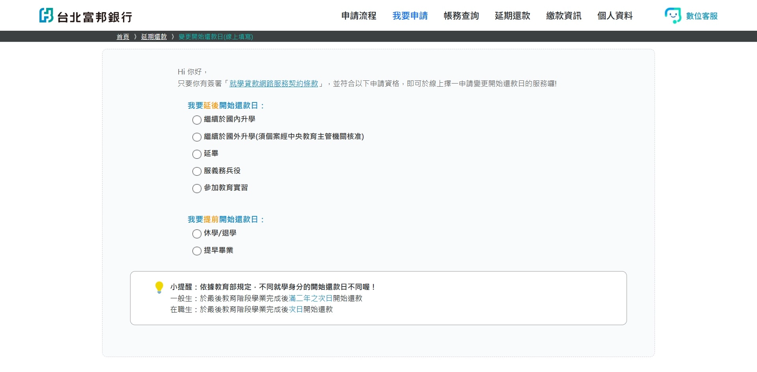Click the 我要提前開始還款日 heading
Viewport: 757px width, 372px height.
point(226,219)
